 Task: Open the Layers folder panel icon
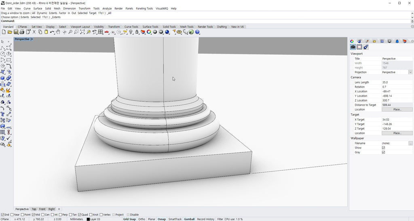pyautogui.click(x=374, y=41)
